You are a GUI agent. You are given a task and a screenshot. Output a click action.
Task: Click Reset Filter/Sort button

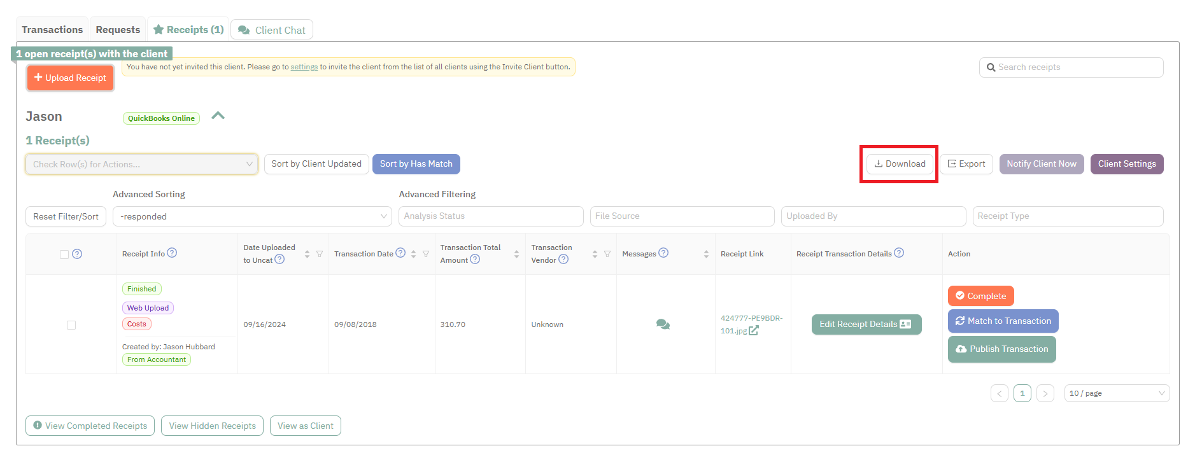[x=66, y=216]
